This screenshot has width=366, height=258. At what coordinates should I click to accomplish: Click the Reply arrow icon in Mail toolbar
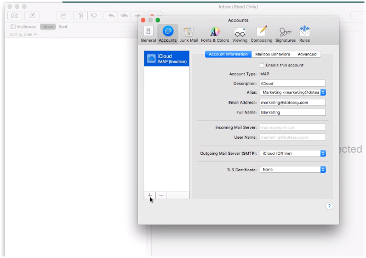pos(111,16)
